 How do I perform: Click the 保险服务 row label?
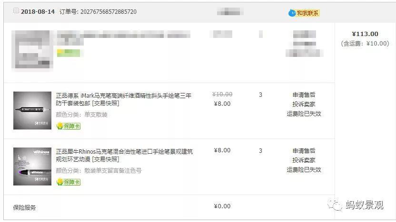coord(24,208)
